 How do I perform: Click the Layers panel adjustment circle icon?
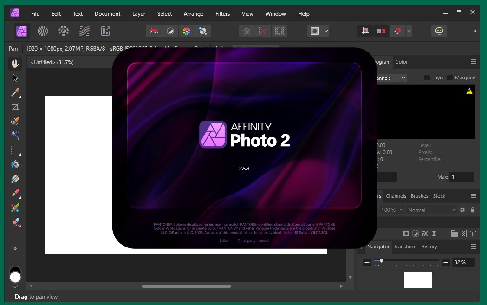(415, 234)
